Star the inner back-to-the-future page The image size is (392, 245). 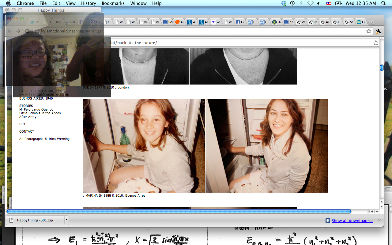[x=376, y=43]
